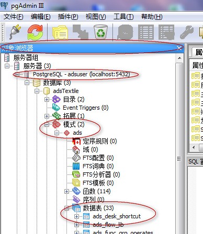Click the 序列 sequences icon
This screenshot has width=203, height=234.
pyautogui.click(x=76, y=200)
